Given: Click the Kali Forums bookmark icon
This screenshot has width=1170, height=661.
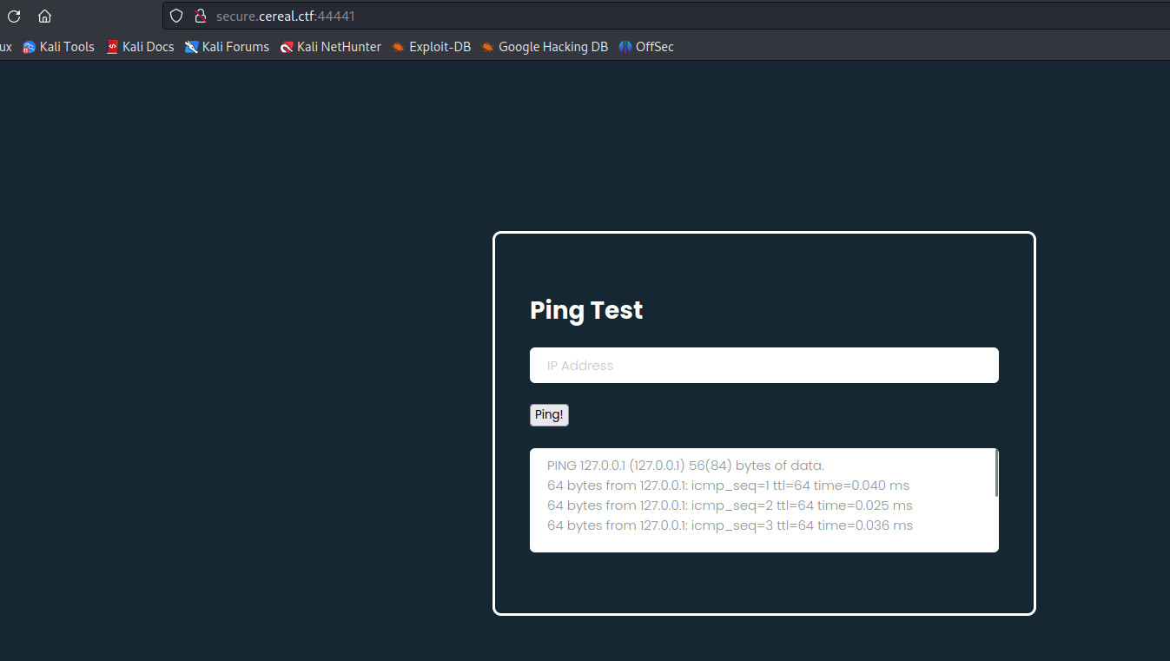Looking at the screenshot, I should point(192,47).
